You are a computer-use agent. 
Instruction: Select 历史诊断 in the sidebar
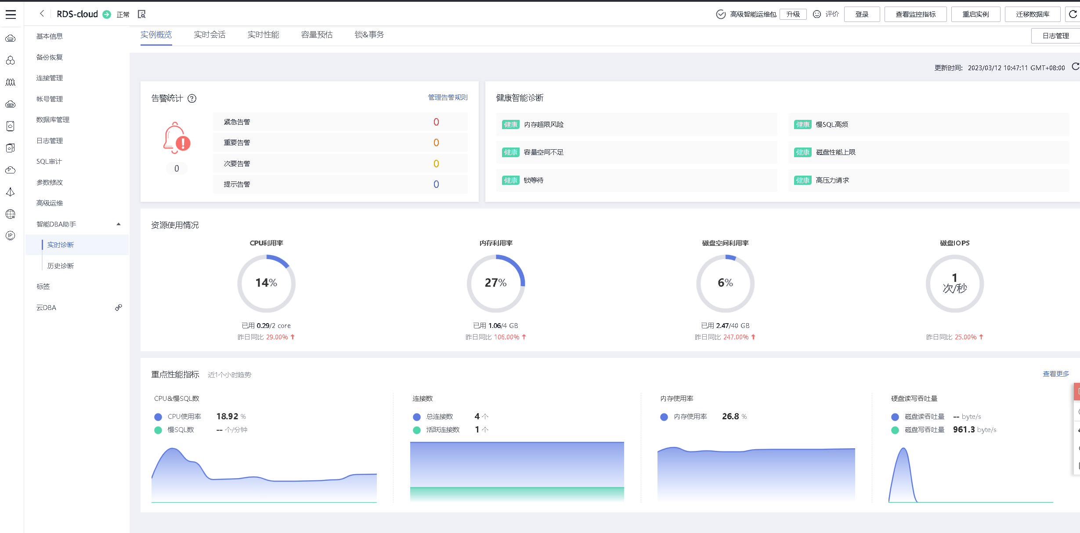(x=61, y=266)
